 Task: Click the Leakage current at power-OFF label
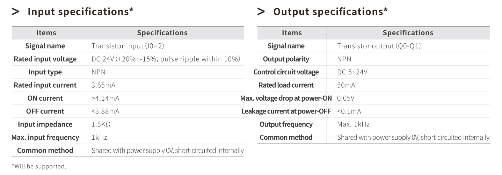click(286, 111)
